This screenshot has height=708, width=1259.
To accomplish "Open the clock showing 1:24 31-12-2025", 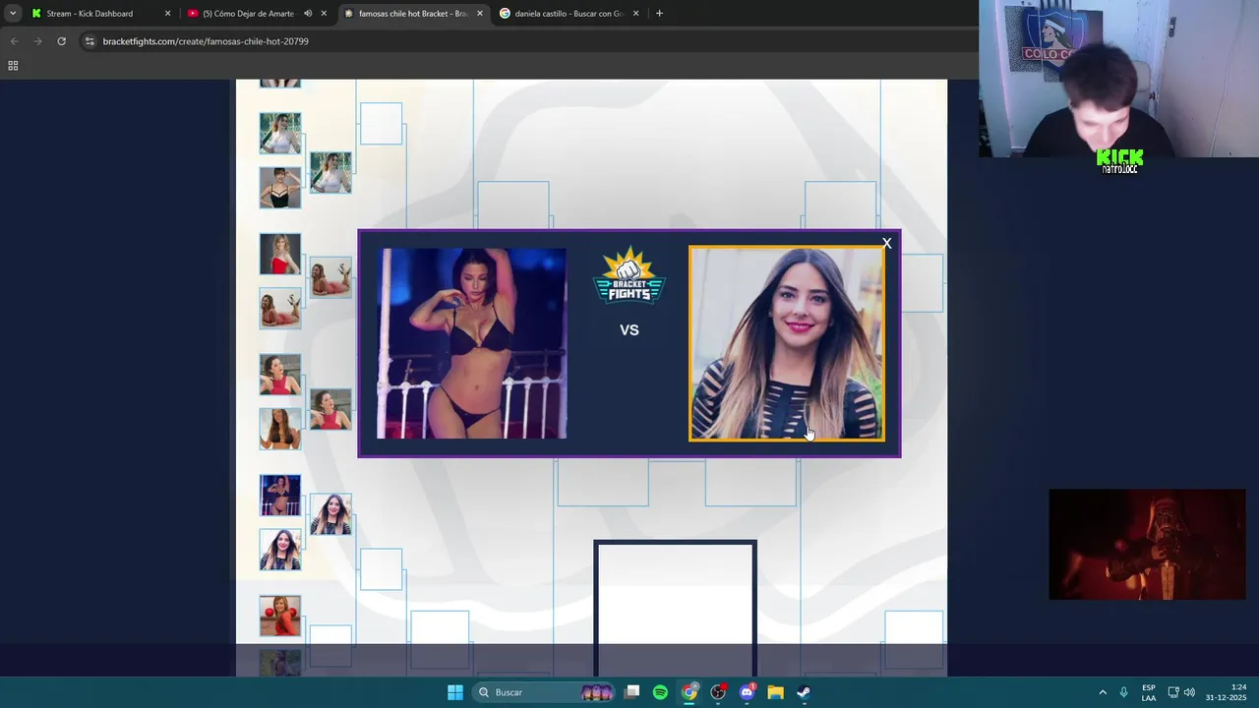I will tap(1227, 692).
